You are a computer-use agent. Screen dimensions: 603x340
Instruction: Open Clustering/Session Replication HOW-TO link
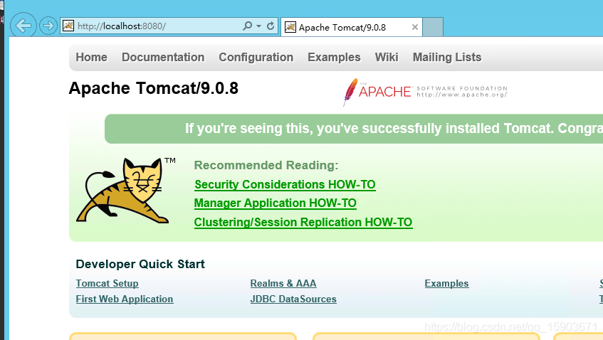(x=303, y=222)
